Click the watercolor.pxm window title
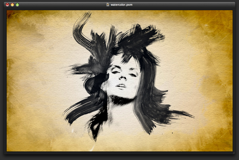Screen dimensions: 239x160 click(121, 5)
